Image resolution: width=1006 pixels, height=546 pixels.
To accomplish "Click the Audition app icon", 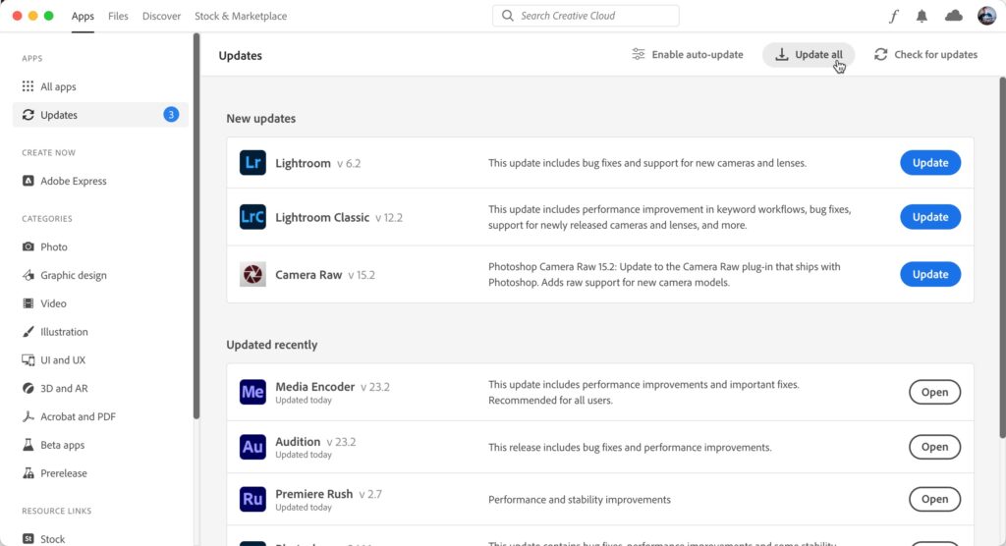I will [x=252, y=447].
